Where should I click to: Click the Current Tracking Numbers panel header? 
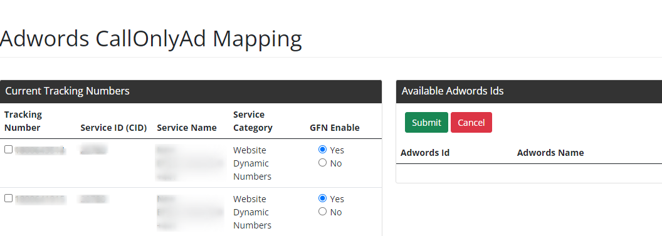(191, 91)
